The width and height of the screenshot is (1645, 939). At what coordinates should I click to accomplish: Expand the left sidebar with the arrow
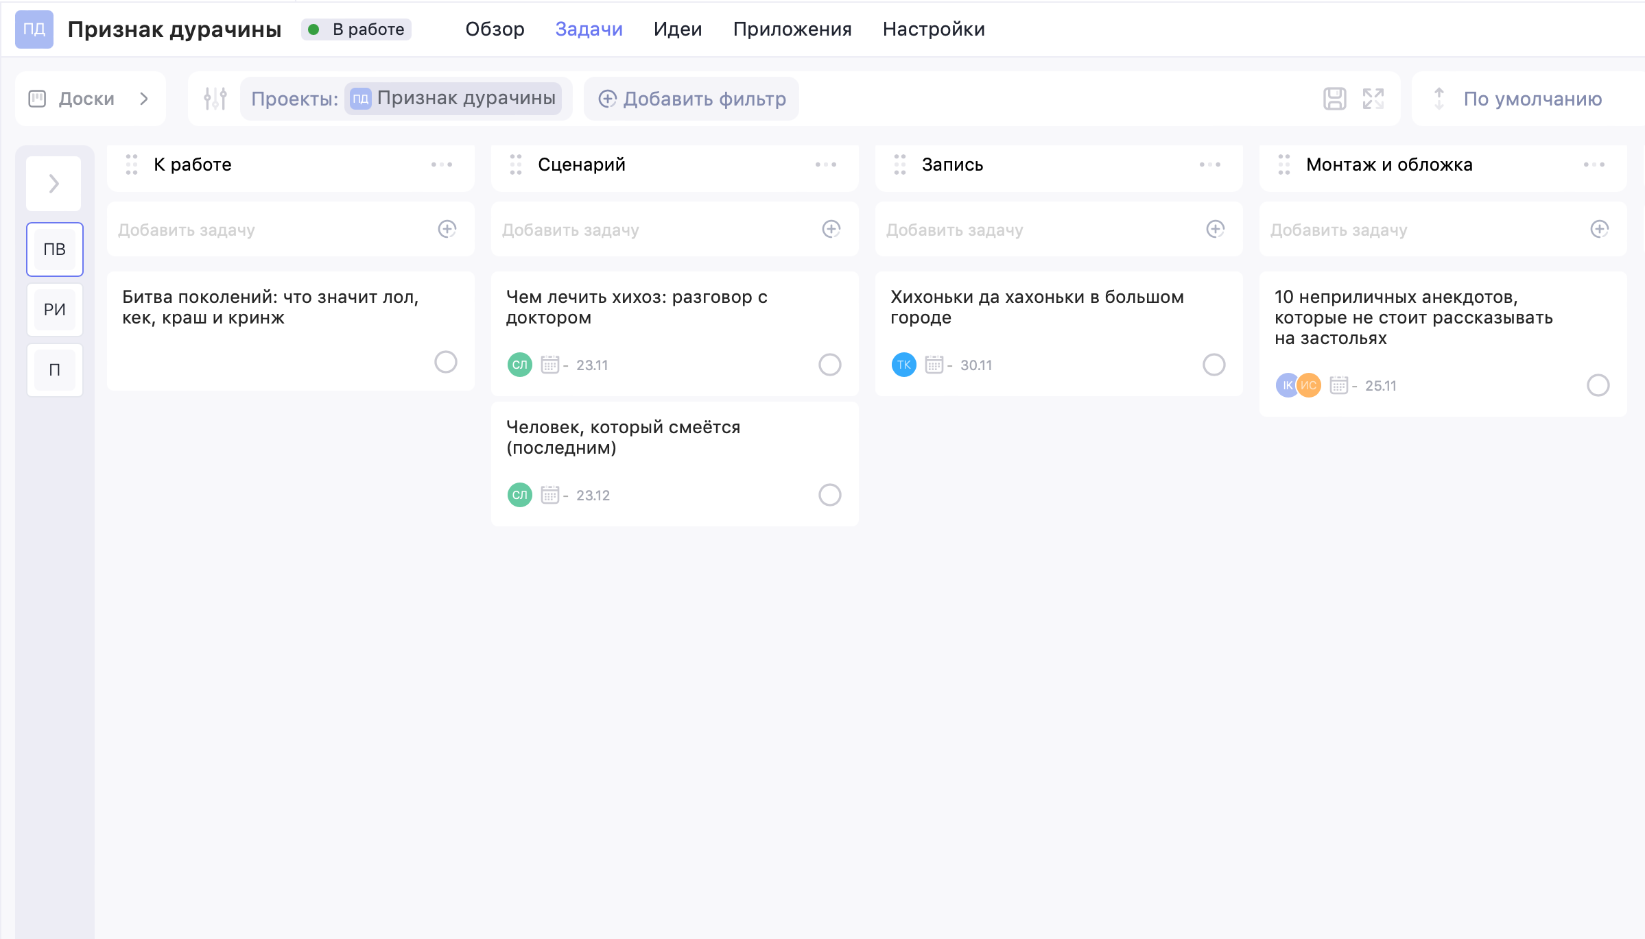click(x=54, y=184)
